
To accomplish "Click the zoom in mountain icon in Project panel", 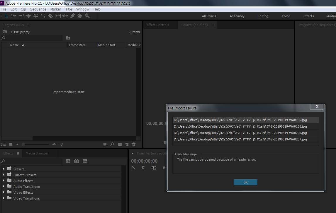I will click(54, 144).
